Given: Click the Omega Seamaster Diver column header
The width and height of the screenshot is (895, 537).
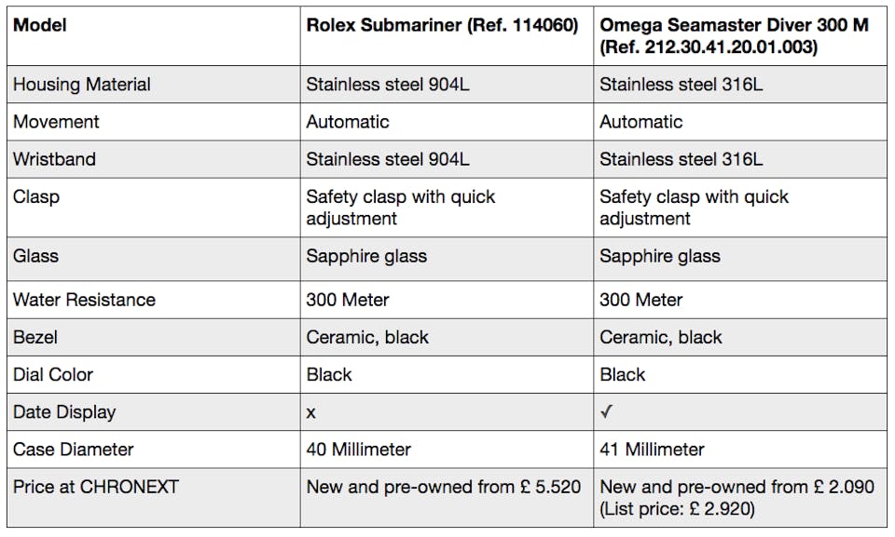Looking at the screenshot, I should 734,35.
